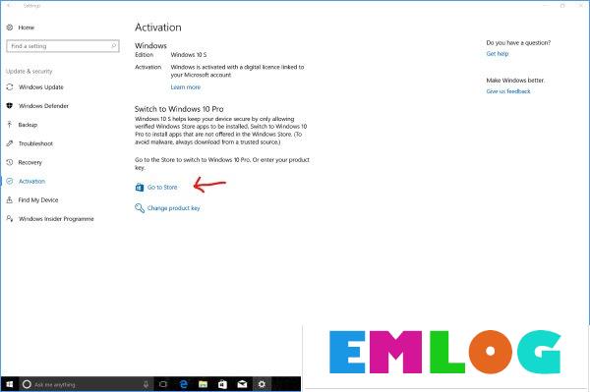Click the Get help link
Viewport: 590px width, 392px height.
click(x=497, y=53)
